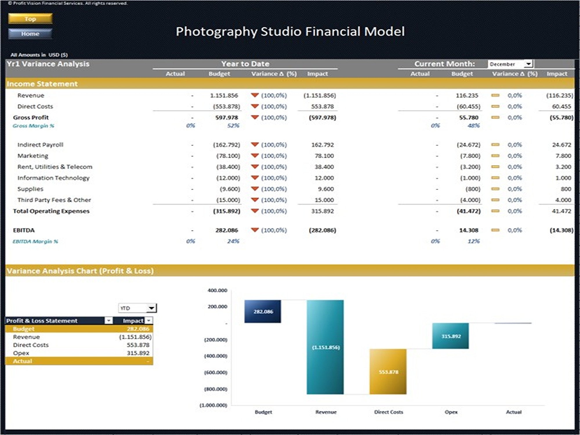Screen dimensions: 580x435
Task: Click the Top button
Action: [x=30, y=19]
